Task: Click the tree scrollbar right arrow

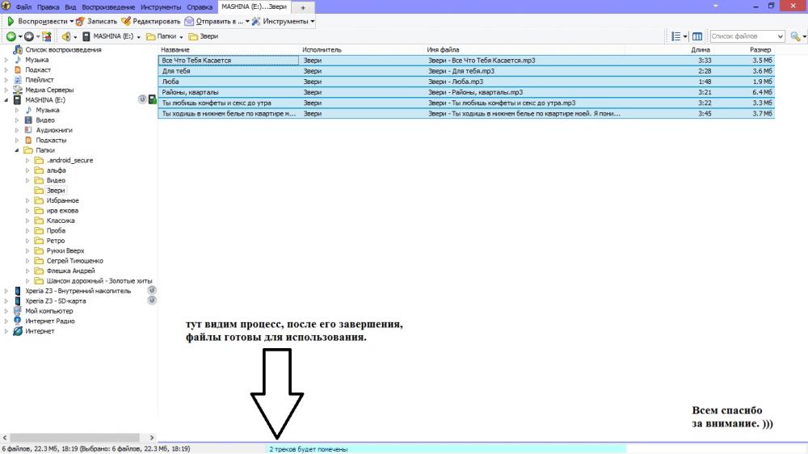Action: (152, 437)
